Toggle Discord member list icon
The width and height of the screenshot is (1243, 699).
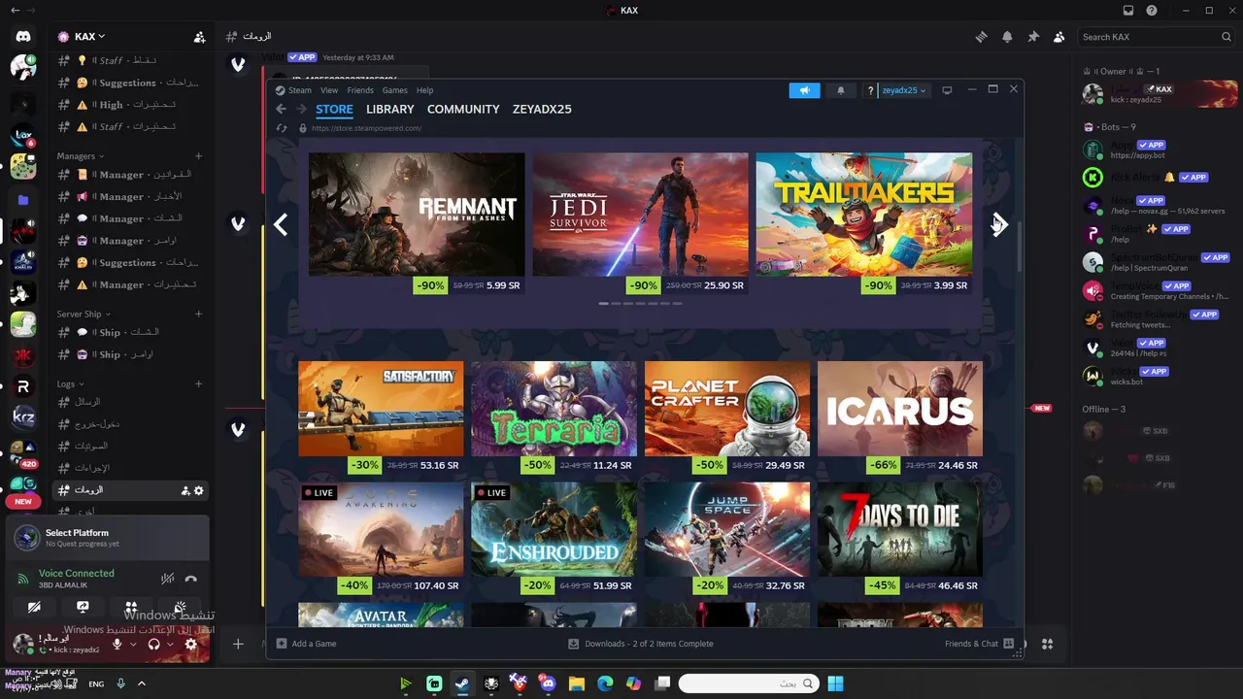[1058, 37]
